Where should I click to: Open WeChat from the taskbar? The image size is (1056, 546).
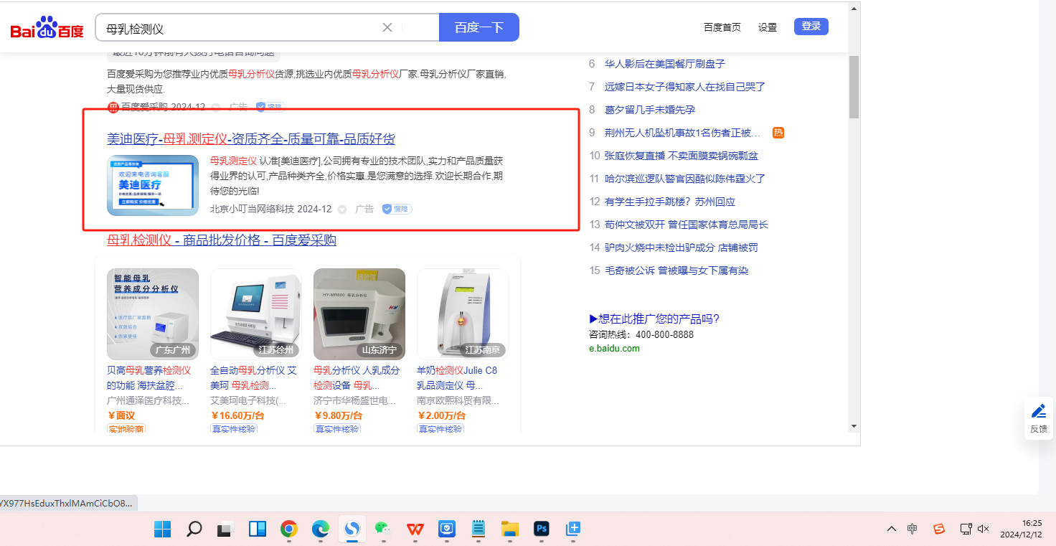(384, 529)
